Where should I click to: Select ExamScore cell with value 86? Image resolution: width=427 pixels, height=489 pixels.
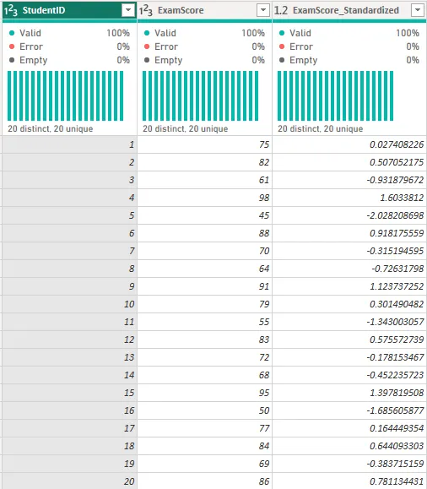[204, 481]
